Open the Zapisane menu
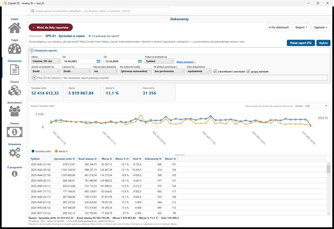The height and width of the screenshot is (229, 334). tap(321, 27)
